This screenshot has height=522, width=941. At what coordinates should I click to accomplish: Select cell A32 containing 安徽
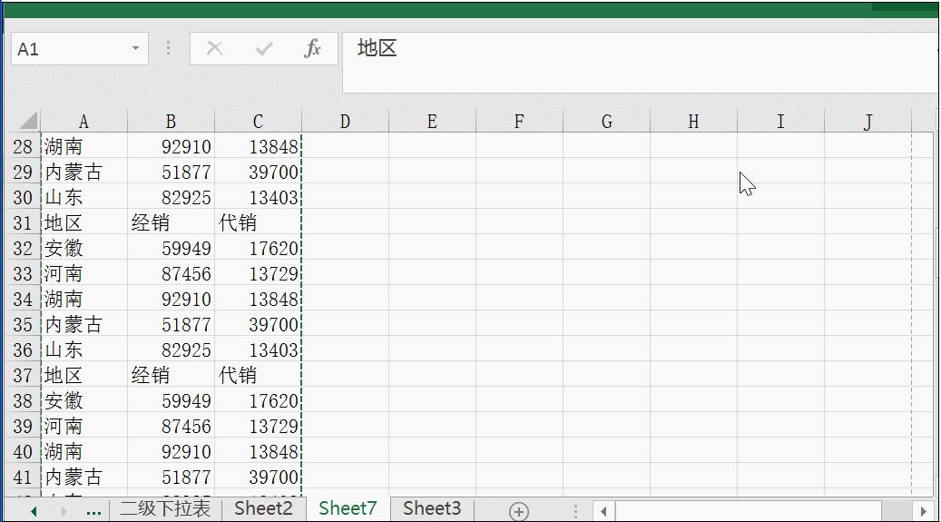[83, 249]
